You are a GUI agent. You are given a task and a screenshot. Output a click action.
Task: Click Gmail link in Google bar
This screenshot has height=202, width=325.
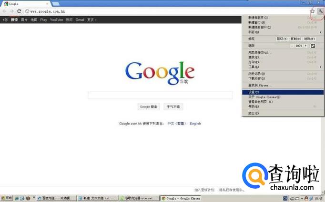click(80, 20)
